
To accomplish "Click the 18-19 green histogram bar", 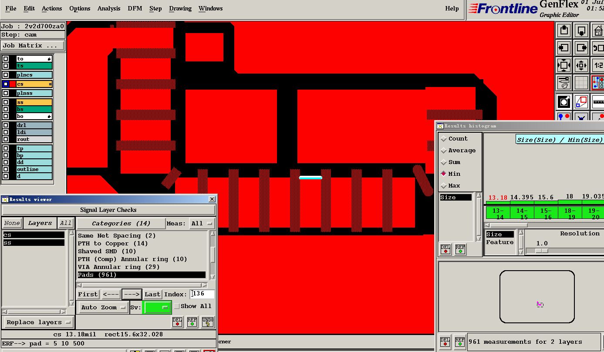I will coord(569,214).
